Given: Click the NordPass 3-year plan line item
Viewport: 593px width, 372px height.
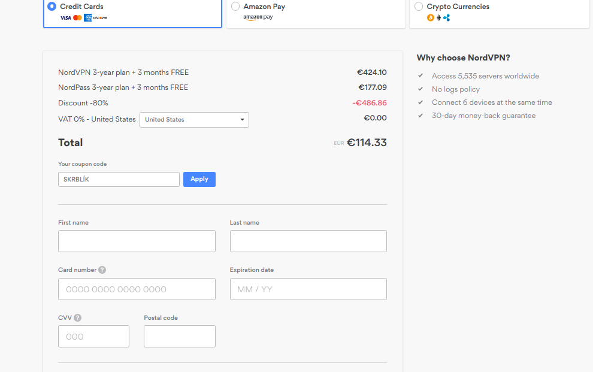Looking at the screenshot, I should point(123,87).
